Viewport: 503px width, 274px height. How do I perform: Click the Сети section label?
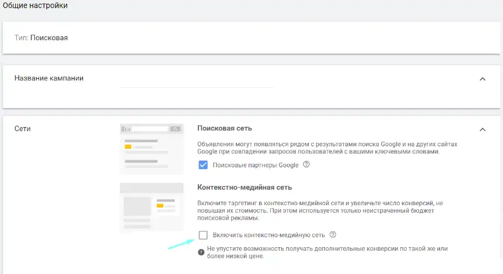[22, 128]
